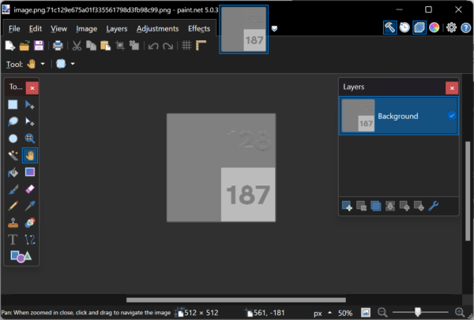This screenshot has height=320, width=474.
Task: Toggle the Colors window wheel icon
Action: [x=434, y=28]
